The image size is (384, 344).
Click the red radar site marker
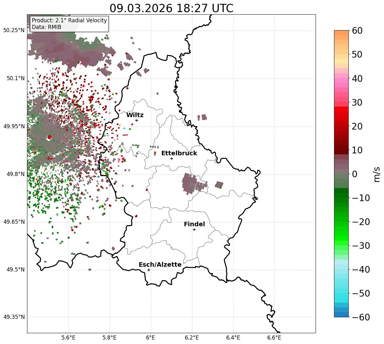49,137
